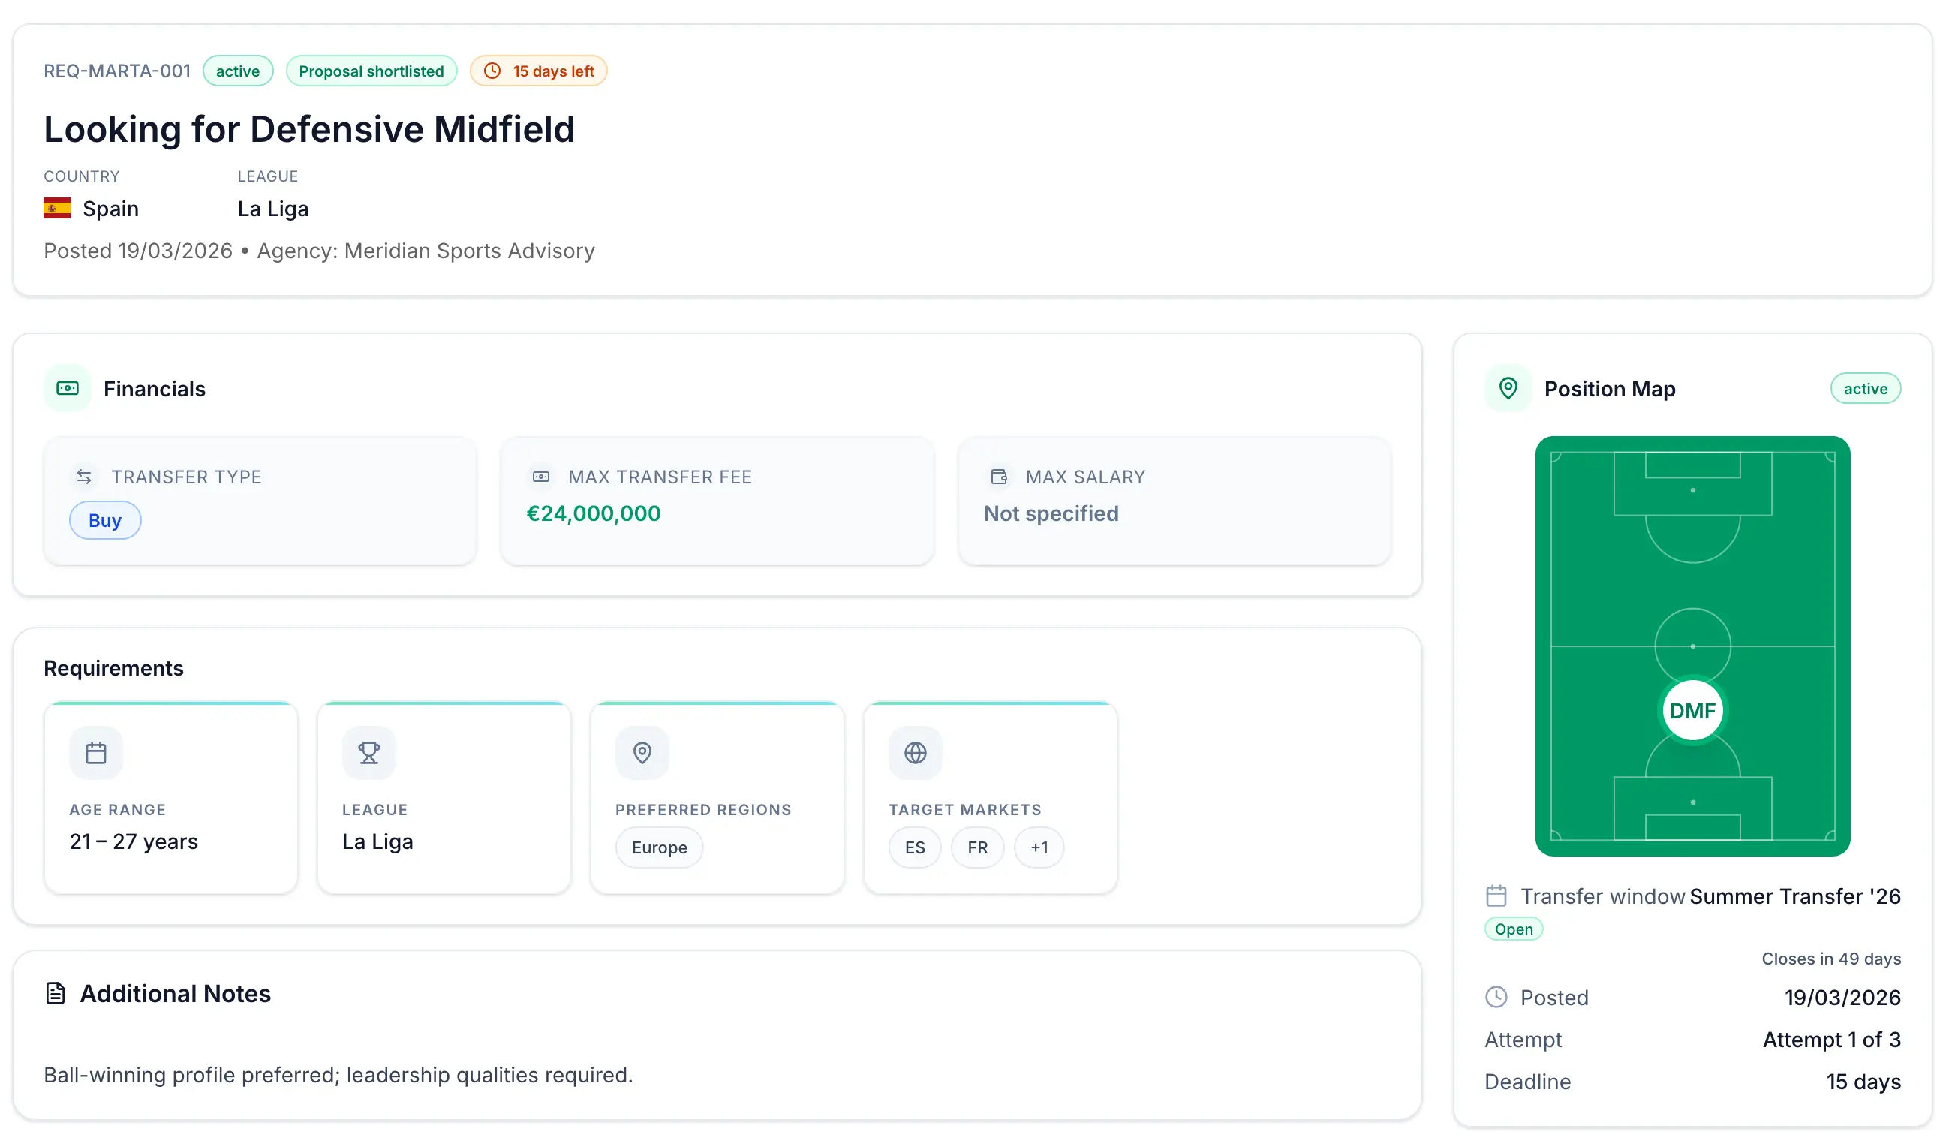Click the Closes in 49 days text

click(x=1831, y=959)
